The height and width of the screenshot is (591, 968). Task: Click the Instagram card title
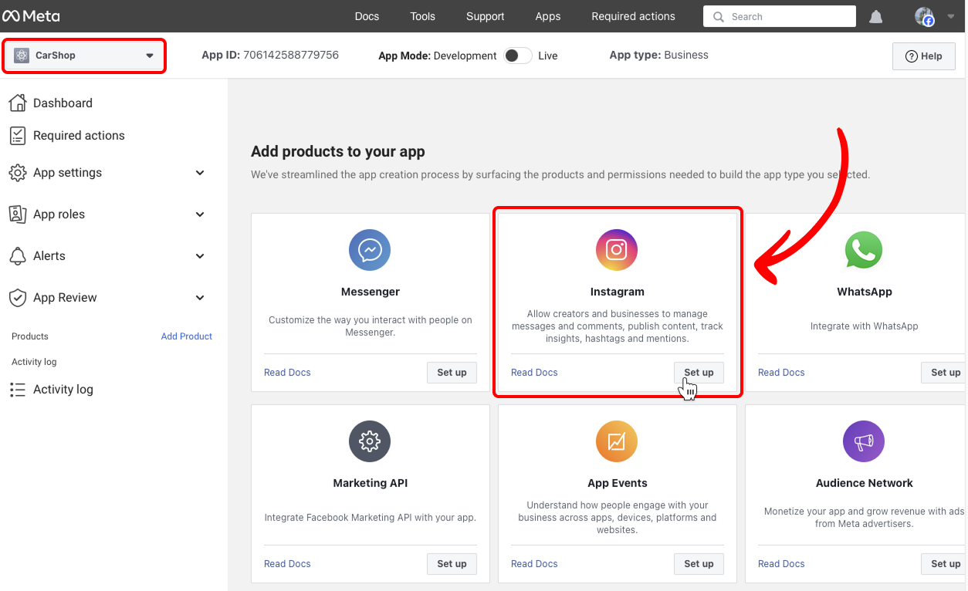click(x=617, y=292)
